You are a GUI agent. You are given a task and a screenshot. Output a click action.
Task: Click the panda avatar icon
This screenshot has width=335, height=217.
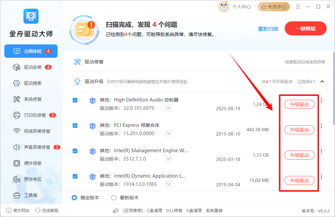(x=224, y=7)
